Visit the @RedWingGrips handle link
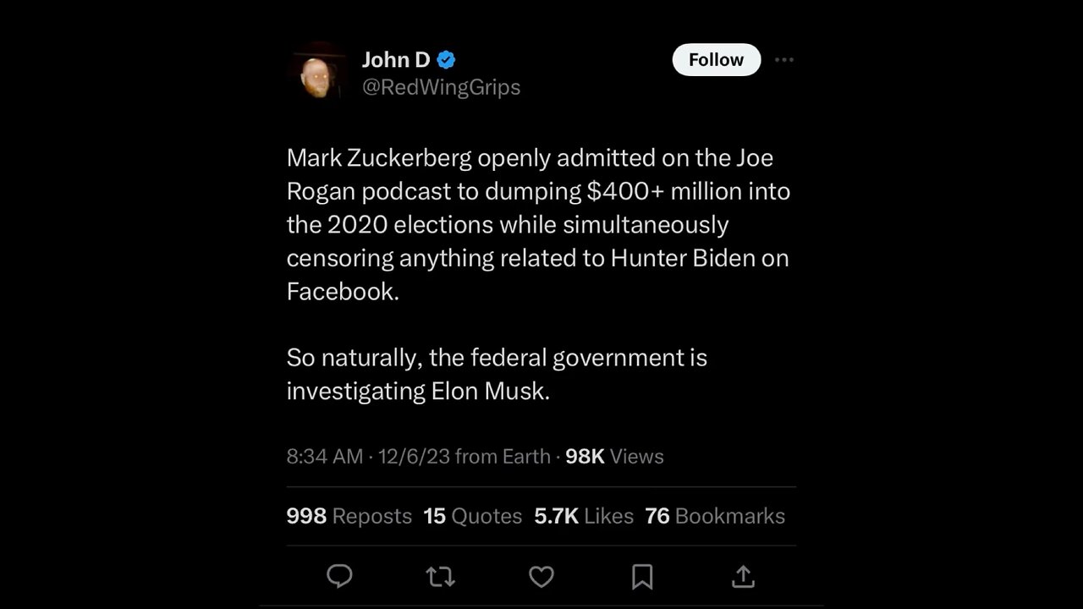 [441, 87]
